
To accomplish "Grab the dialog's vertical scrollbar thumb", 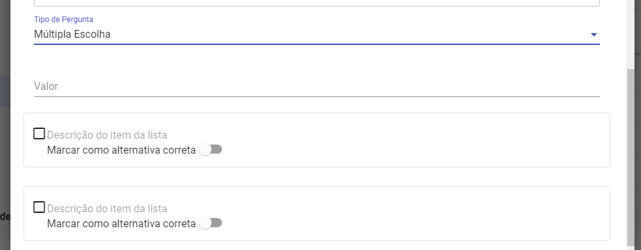I will pos(631,159).
